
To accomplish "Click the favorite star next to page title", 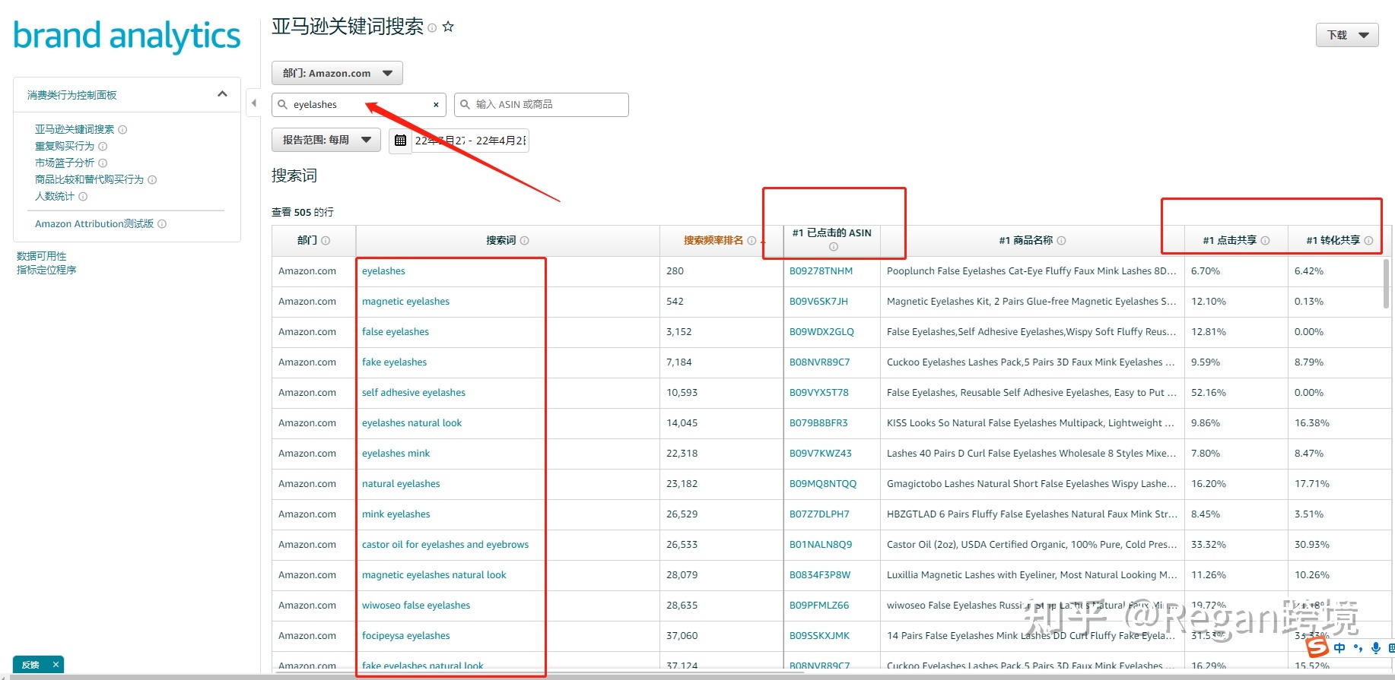I will point(448,27).
